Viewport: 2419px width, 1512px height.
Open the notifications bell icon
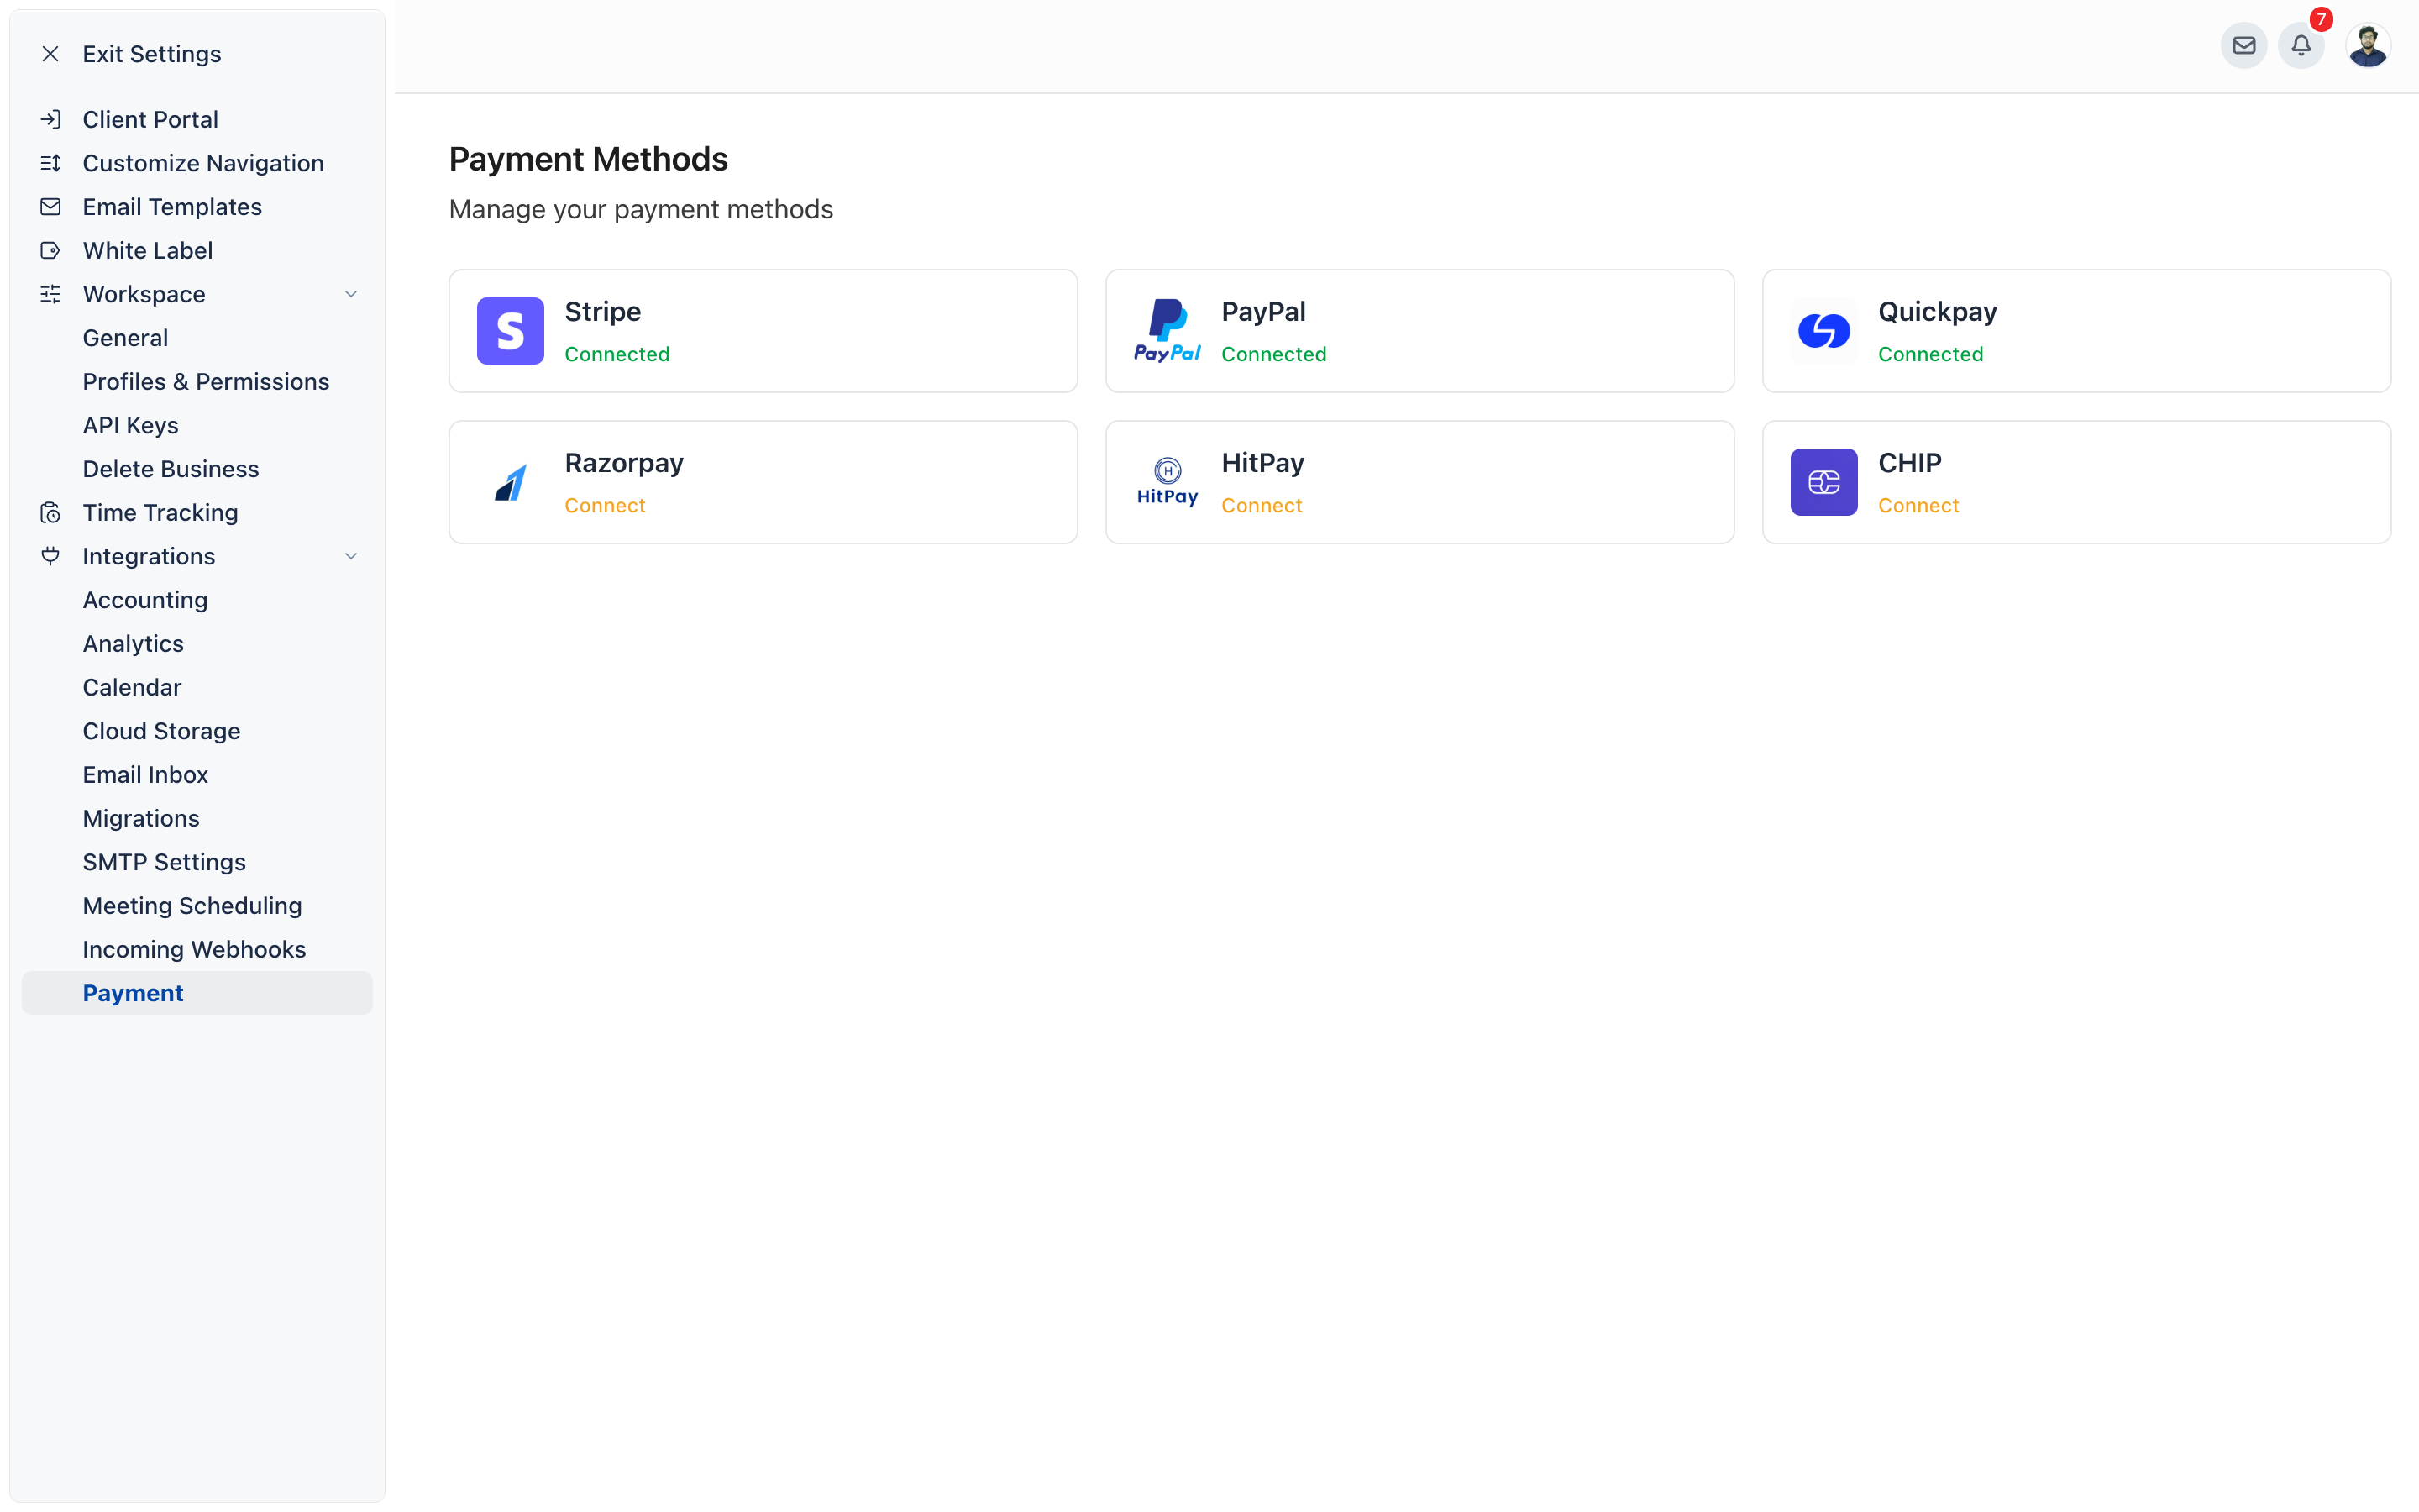tap(2301, 46)
